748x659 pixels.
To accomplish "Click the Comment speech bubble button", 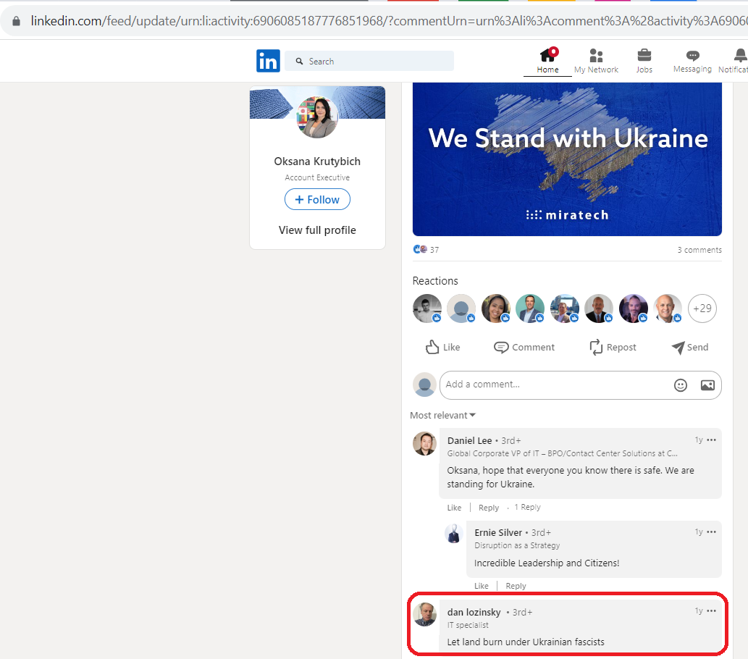I will pos(524,347).
